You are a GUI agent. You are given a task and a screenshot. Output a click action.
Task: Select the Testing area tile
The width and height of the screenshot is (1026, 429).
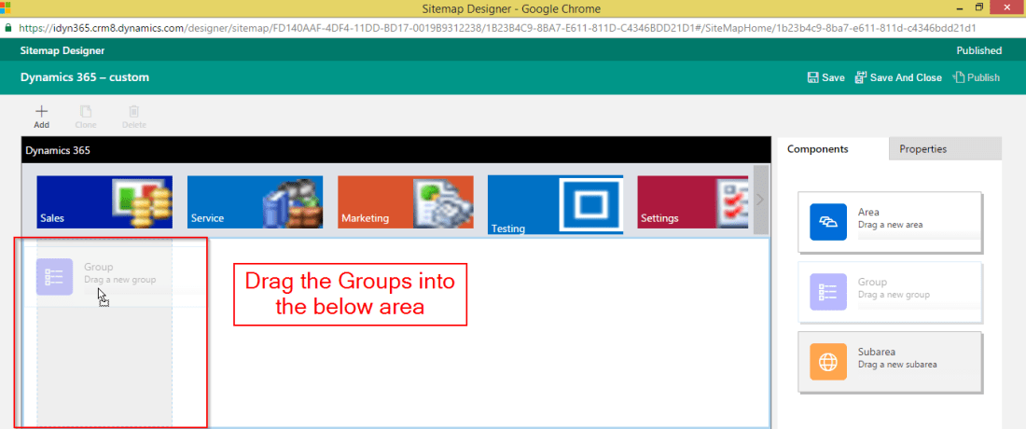tap(555, 203)
